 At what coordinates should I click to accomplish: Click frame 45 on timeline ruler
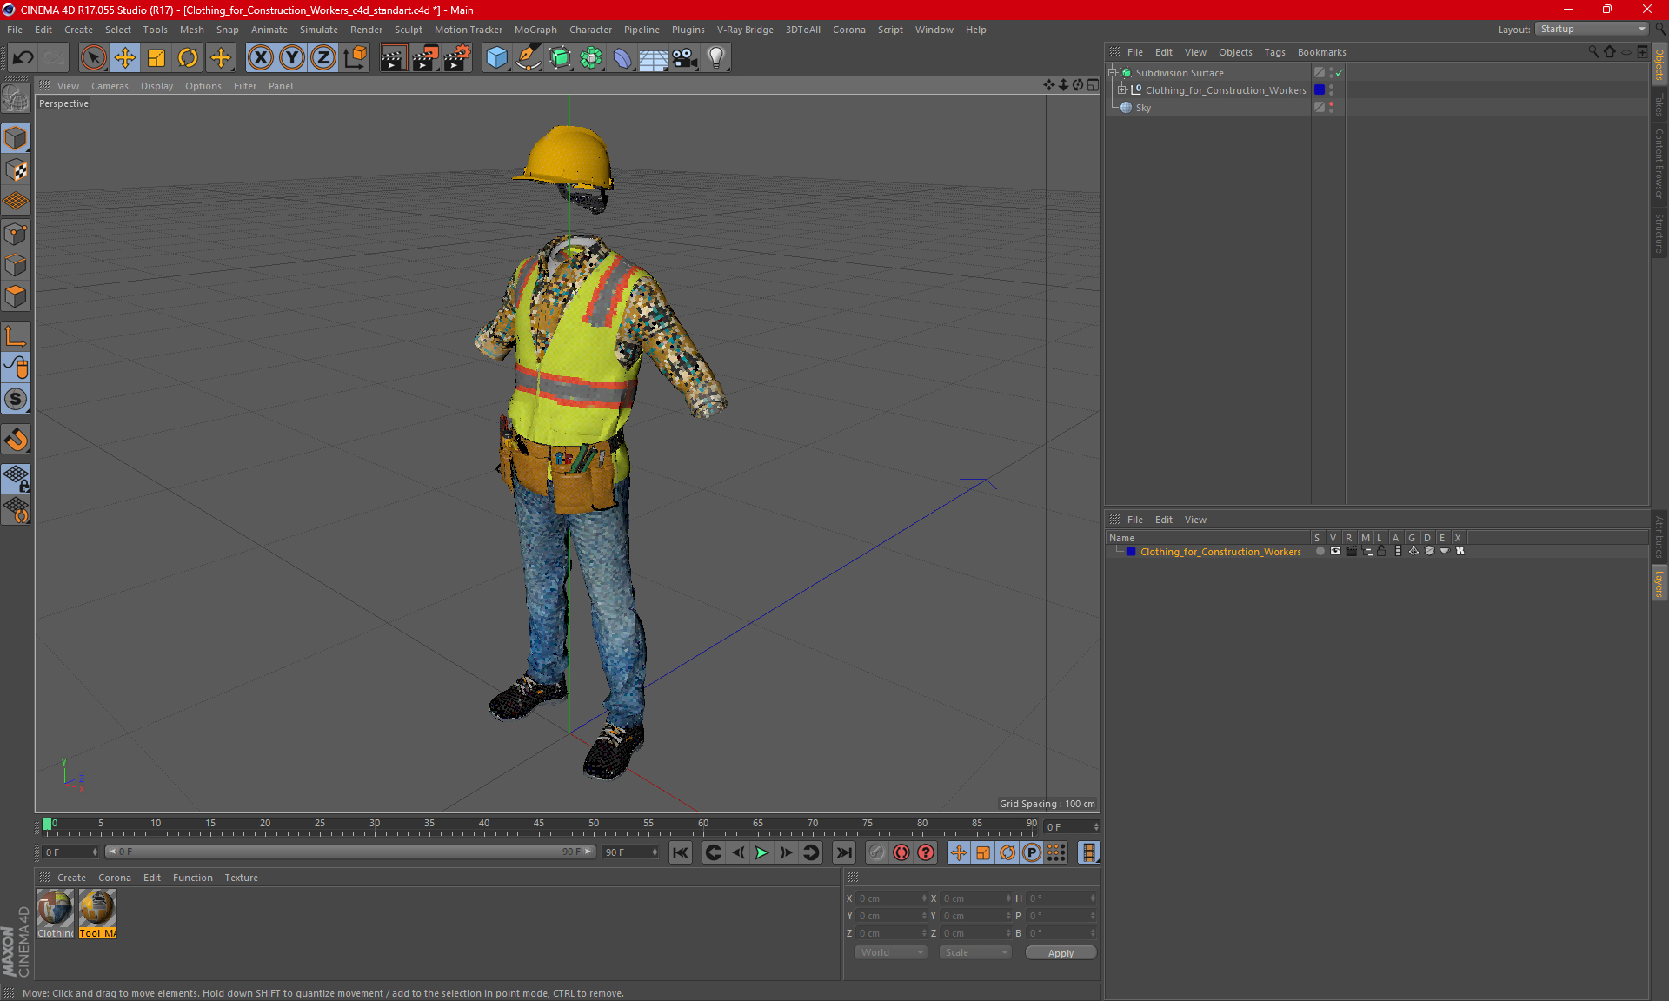click(x=539, y=824)
